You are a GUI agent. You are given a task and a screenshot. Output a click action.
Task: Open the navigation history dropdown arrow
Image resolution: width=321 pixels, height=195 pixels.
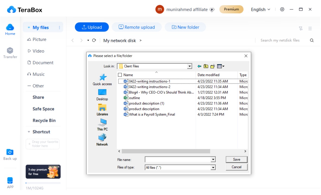click(x=88, y=40)
